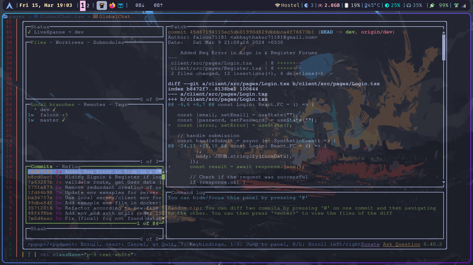Viewport: 473px width, 265px height.
Task: Click the GlobalChat.tsx breadcrumb
Action: click(x=62, y=16)
